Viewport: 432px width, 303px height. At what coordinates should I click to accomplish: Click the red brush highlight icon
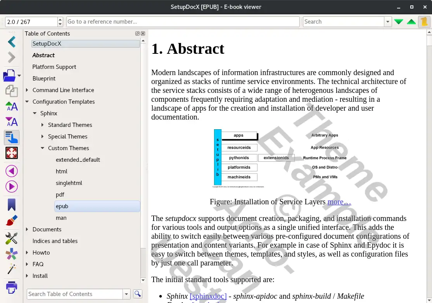12,220
